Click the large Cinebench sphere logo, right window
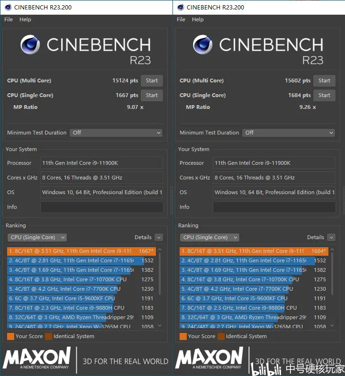 pos(203,45)
